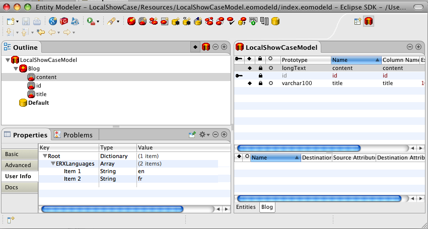Switch to the Problems tab
The height and width of the screenshot is (229, 428).
coord(73,135)
